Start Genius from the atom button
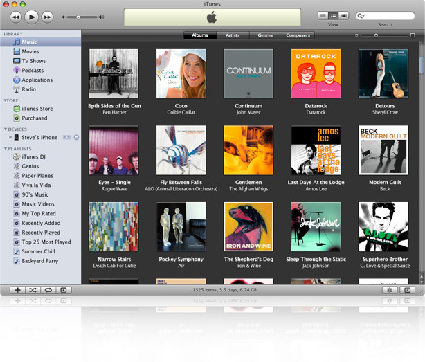425x362 pixels. pos(390,290)
